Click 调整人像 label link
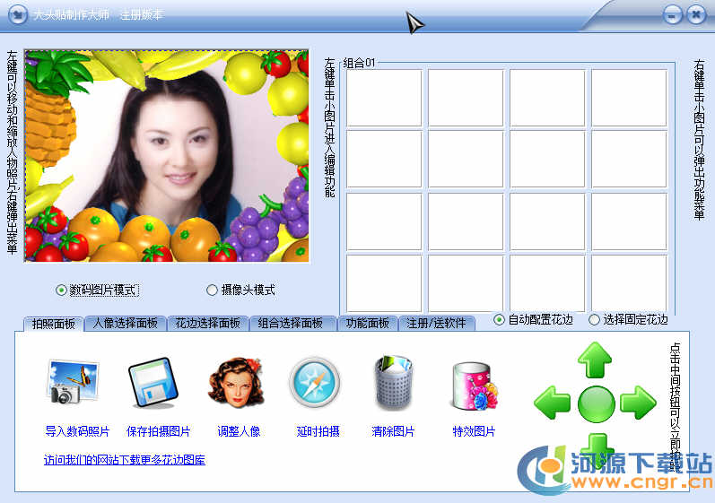Screen dimensions: 715x503 239,431
